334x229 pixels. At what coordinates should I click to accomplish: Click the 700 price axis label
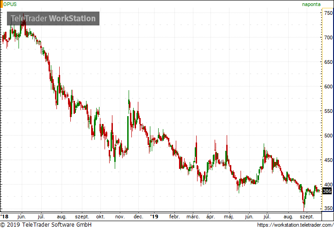click(328, 37)
